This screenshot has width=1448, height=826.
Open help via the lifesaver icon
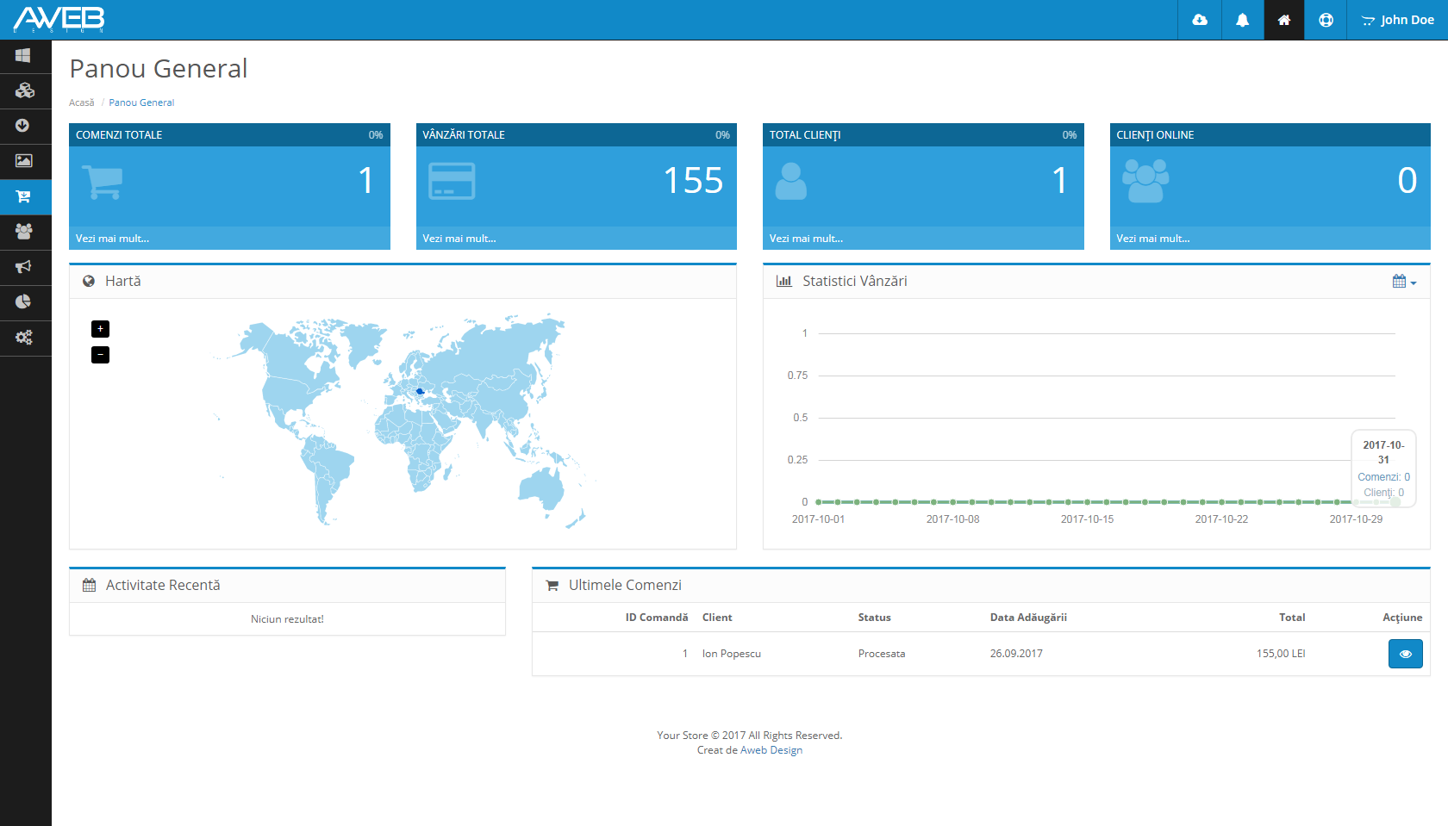(x=1325, y=19)
